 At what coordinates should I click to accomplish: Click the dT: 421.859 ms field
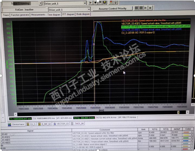pos(64,118)
